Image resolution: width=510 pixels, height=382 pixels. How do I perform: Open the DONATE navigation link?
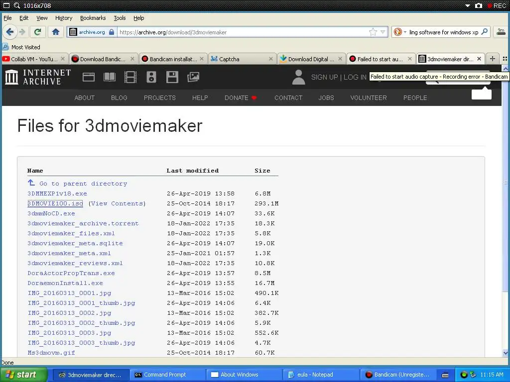241,98
